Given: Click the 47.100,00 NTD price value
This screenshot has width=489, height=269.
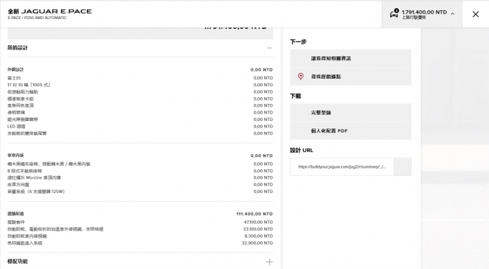Looking at the screenshot, I should (x=258, y=222).
